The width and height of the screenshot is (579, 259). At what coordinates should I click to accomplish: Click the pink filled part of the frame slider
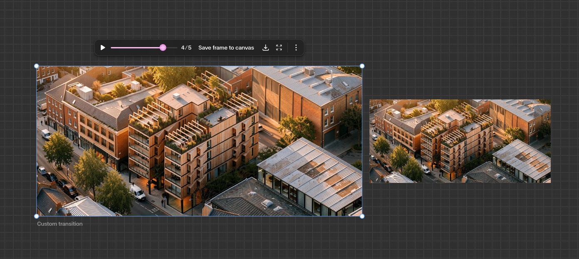tap(135, 47)
